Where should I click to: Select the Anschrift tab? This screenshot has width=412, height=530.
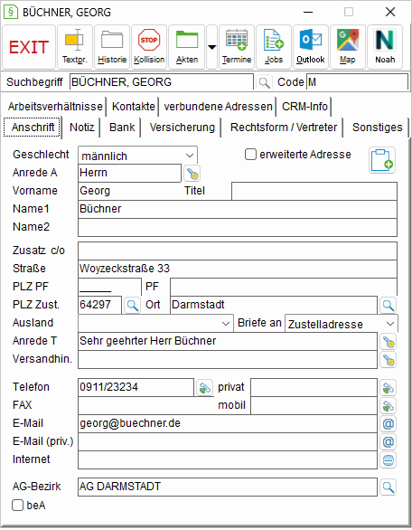pyautogui.click(x=33, y=128)
